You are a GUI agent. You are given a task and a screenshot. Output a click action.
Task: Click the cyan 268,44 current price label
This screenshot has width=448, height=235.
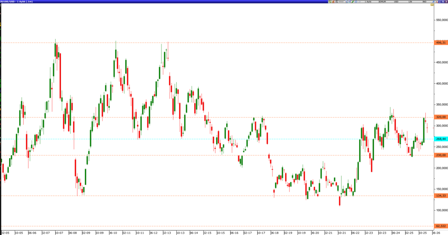pyautogui.click(x=440, y=139)
